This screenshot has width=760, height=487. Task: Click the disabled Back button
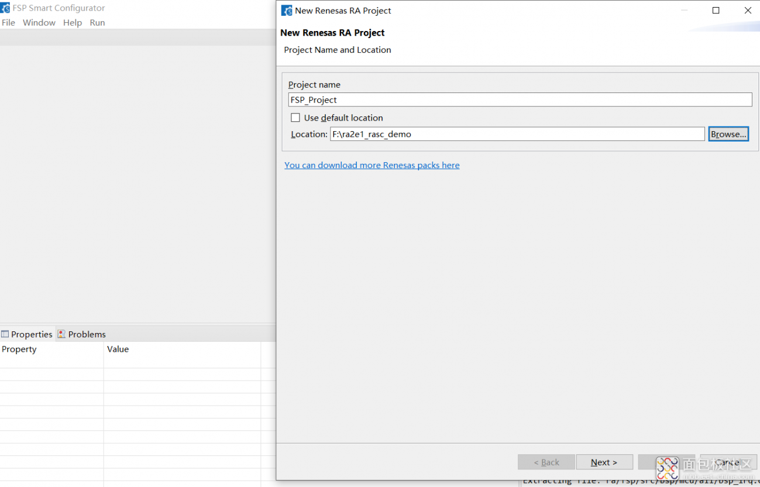[546, 462]
